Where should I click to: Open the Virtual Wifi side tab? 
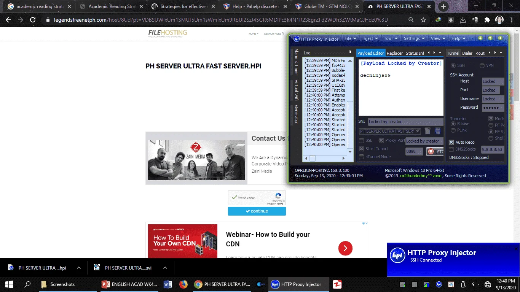pos(296,90)
